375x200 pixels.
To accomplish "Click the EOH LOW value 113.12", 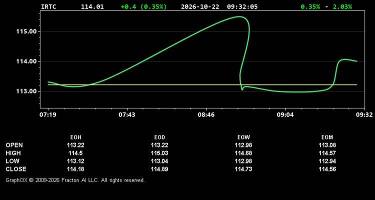I will click(x=75, y=161).
